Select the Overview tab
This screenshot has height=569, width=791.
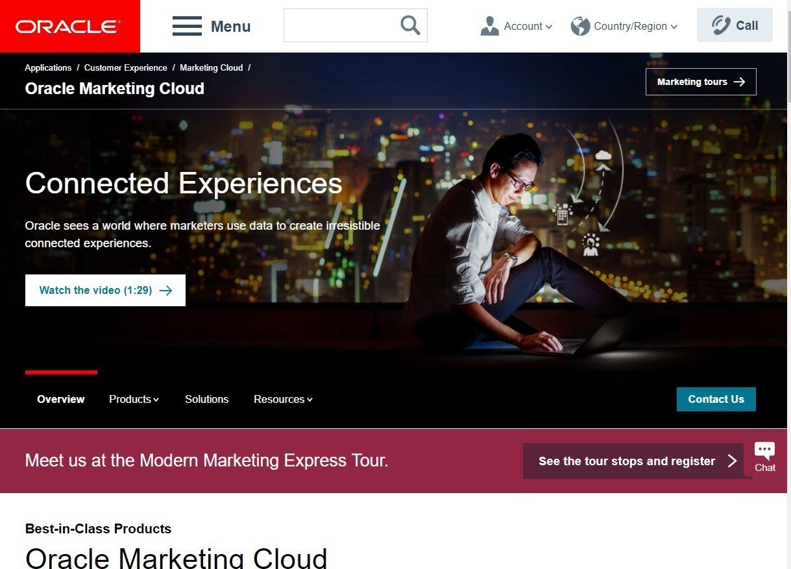click(x=61, y=399)
